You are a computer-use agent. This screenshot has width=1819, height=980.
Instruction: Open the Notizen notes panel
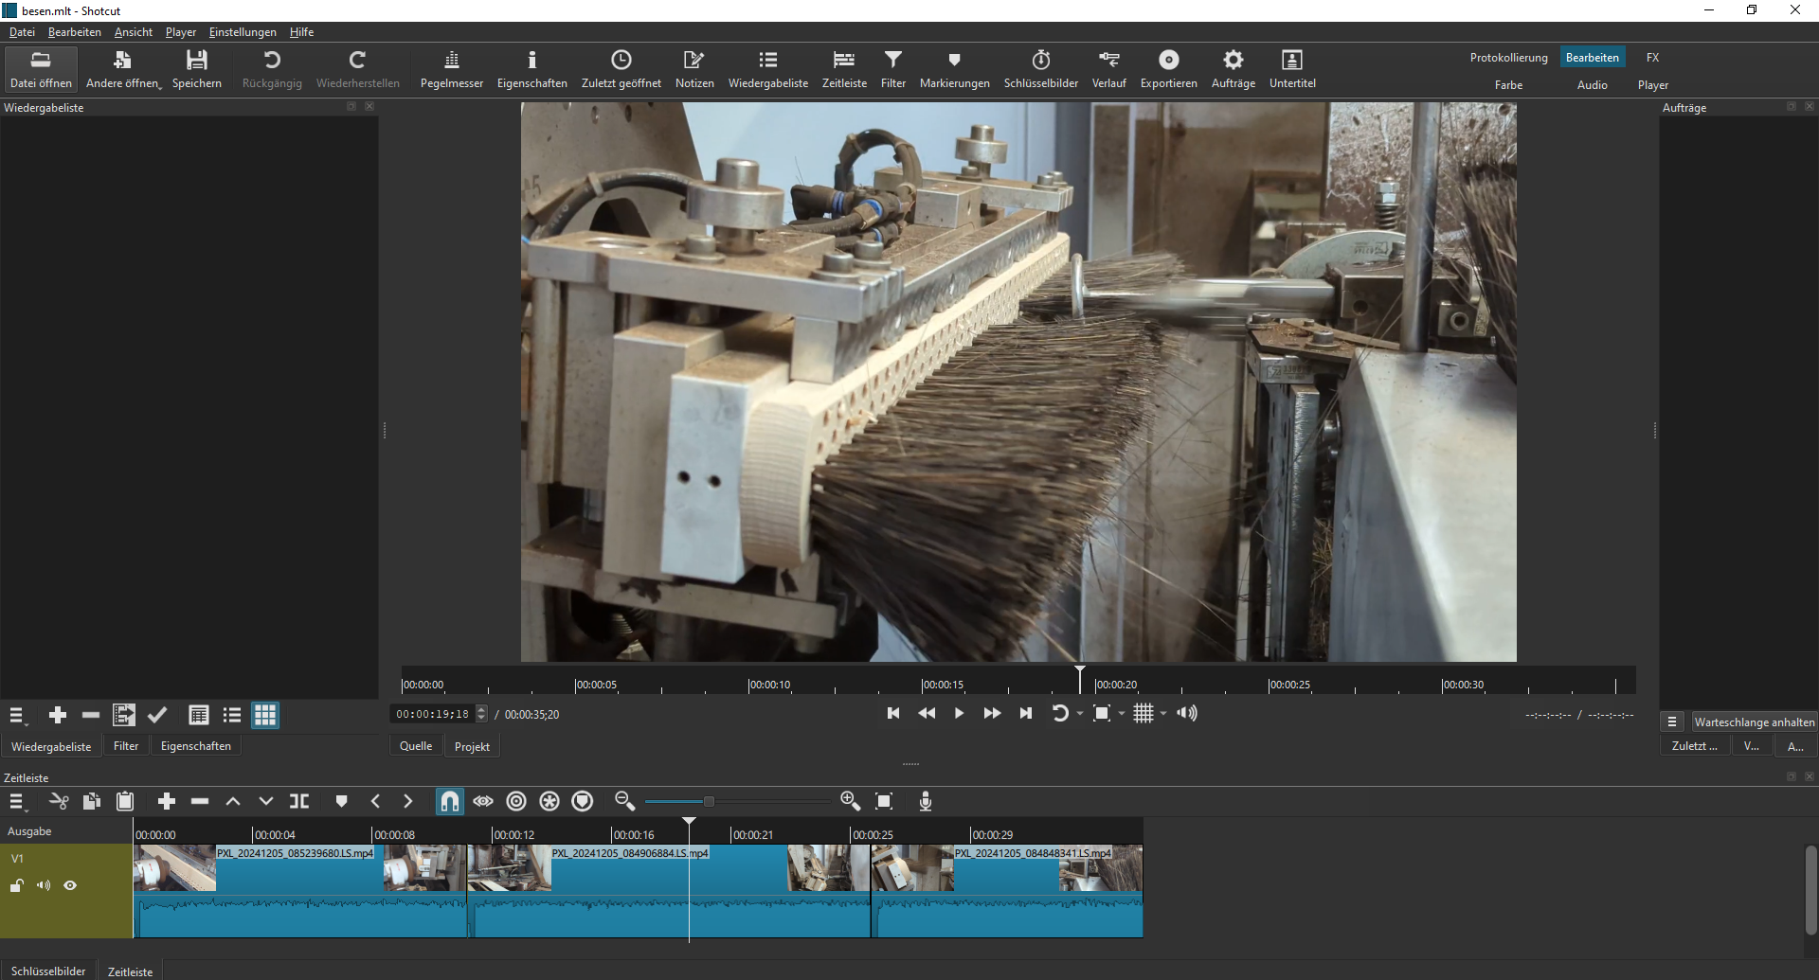[x=693, y=69]
